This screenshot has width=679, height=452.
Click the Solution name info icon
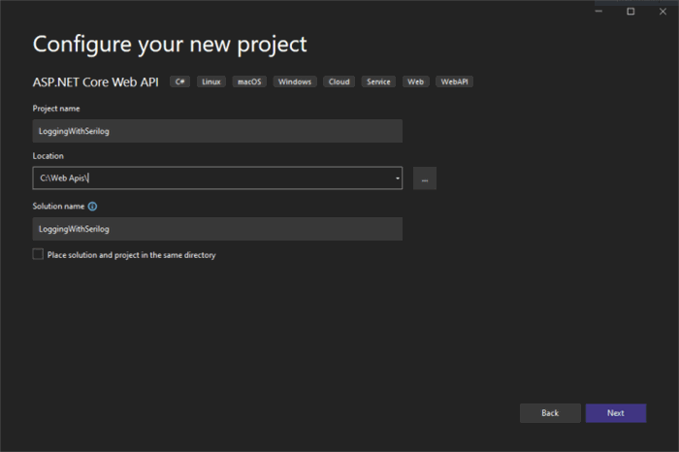coord(92,207)
